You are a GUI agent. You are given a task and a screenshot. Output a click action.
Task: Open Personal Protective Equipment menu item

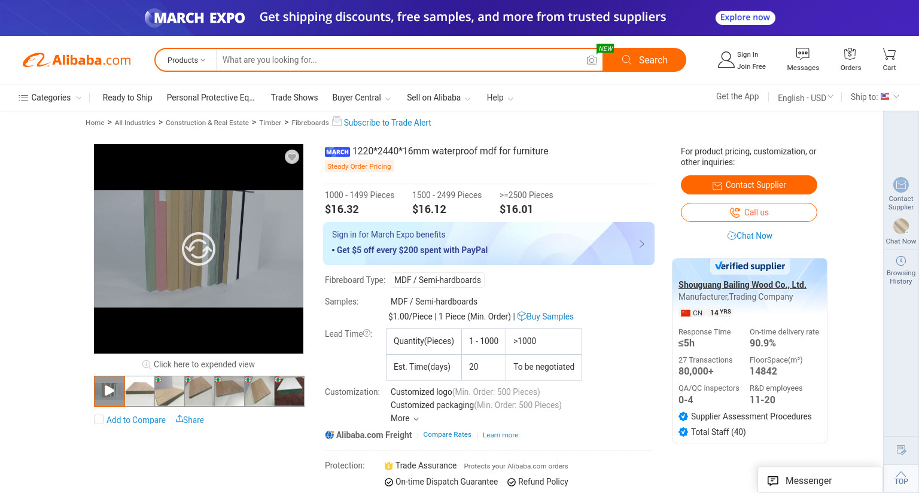pos(211,98)
